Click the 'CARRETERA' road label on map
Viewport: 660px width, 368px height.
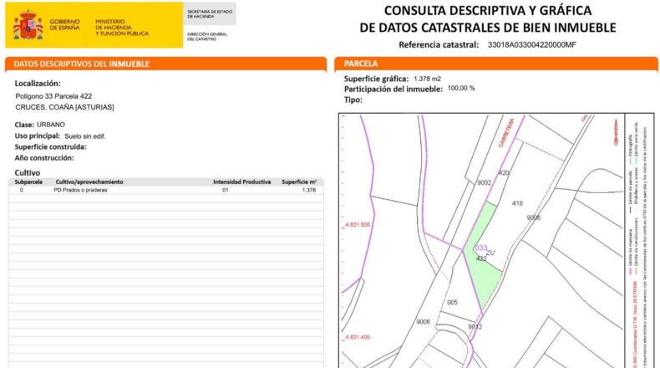pos(506,133)
